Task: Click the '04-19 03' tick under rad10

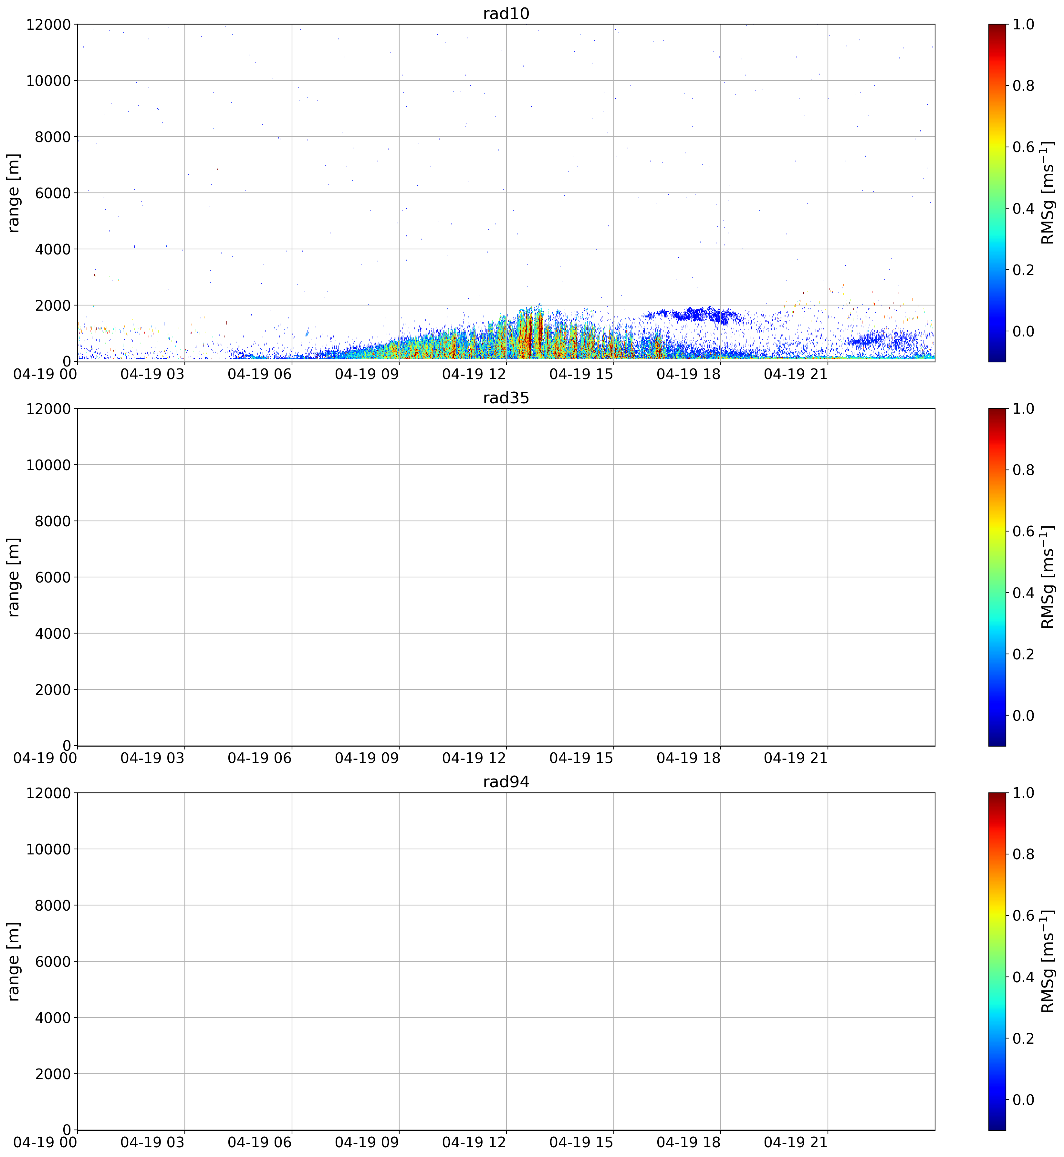Action: pos(152,374)
